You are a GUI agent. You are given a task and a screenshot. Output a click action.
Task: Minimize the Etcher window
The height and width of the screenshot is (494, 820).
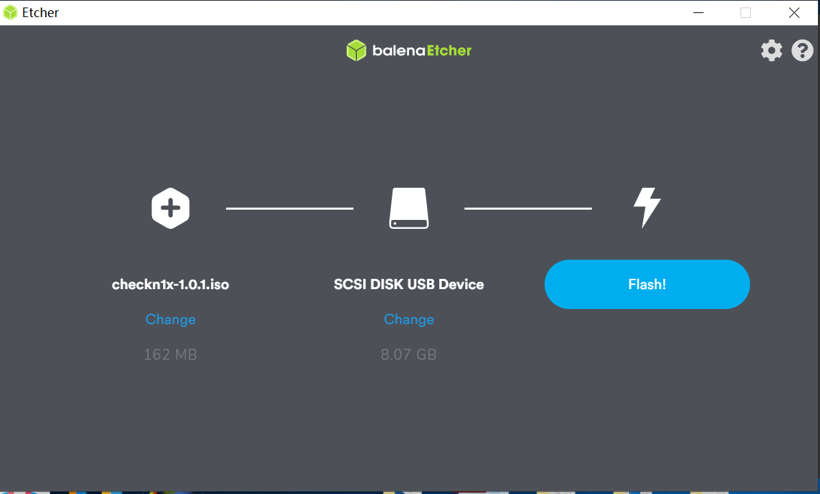click(698, 12)
